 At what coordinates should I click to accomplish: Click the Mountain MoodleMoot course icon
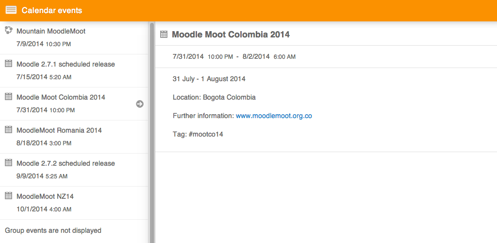click(x=9, y=31)
